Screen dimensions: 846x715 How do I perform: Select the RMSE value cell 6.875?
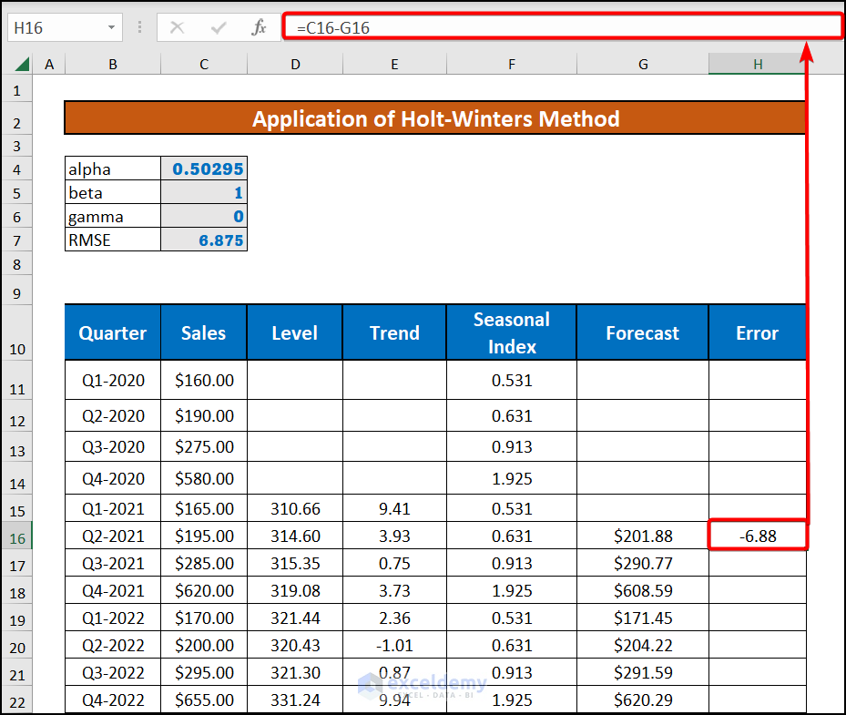pyautogui.click(x=204, y=240)
